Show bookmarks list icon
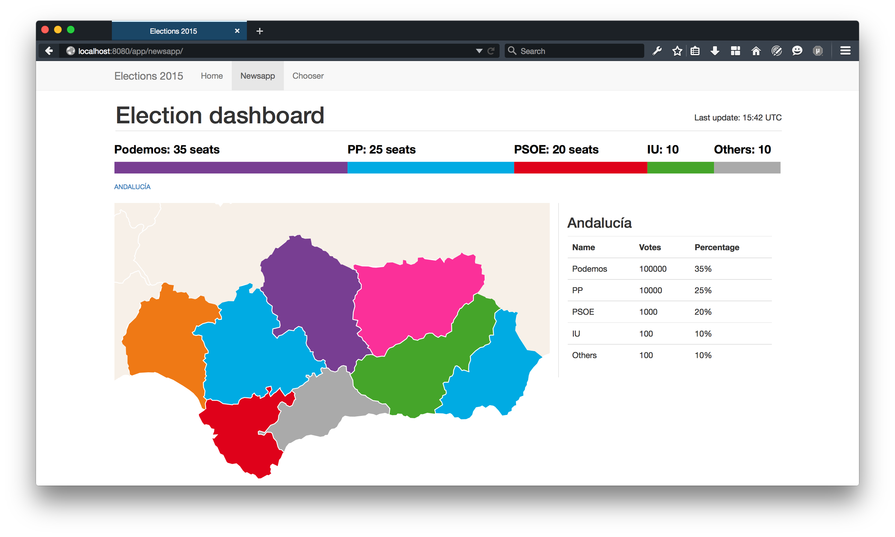The width and height of the screenshot is (895, 537). pyautogui.click(x=695, y=51)
